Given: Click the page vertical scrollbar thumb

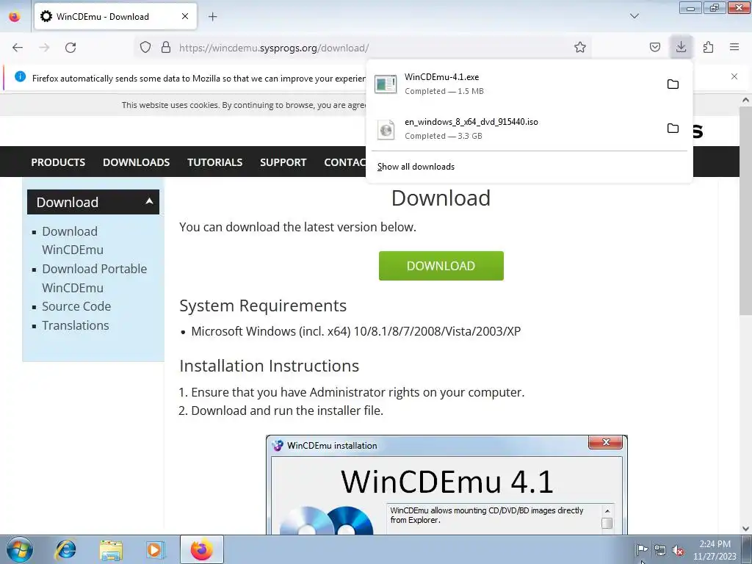Looking at the screenshot, I should click(x=745, y=210).
